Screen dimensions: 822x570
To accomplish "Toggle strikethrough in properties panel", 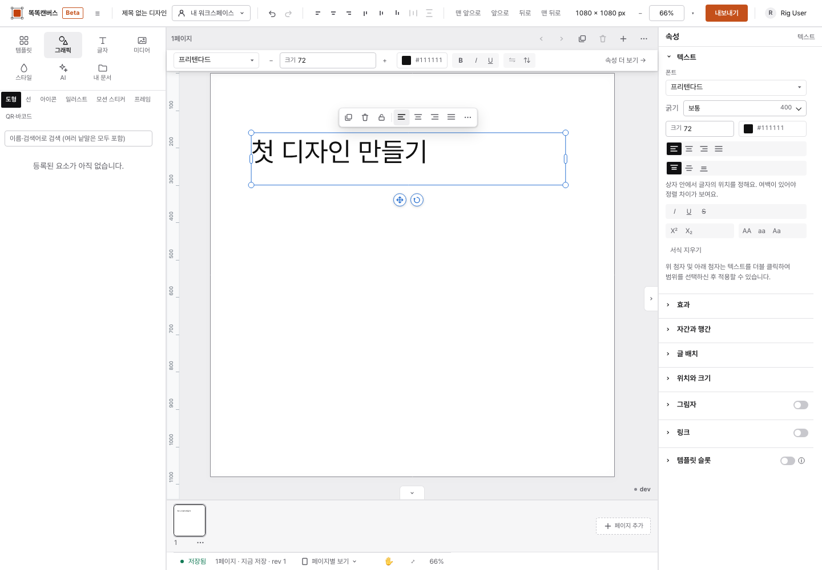I will pos(703,211).
